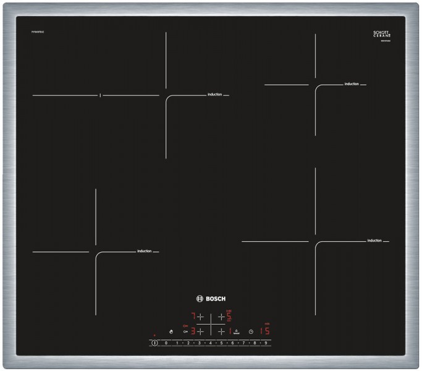
Task: Select cooking zone beside the 1 display
Action: point(221,331)
